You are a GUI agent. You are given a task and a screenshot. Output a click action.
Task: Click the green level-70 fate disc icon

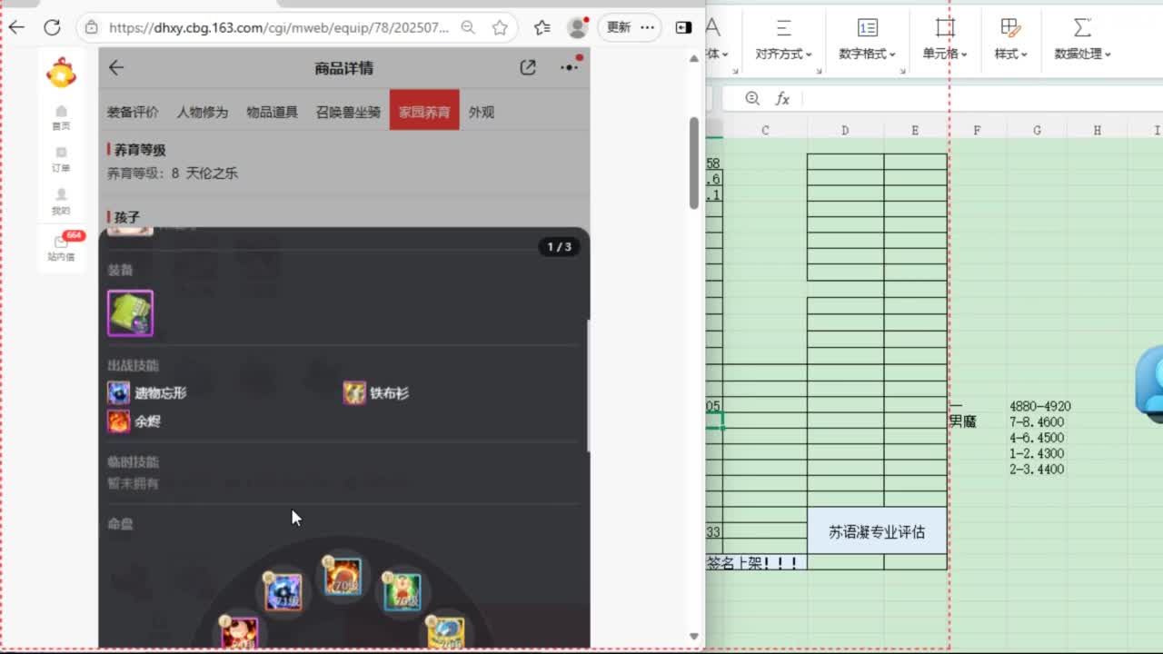point(403,592)
